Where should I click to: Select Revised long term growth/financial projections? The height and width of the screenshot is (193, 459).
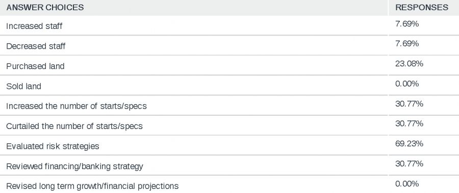click(x=92, y=186)
